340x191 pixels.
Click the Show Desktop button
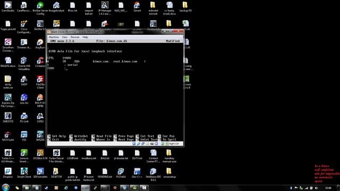coord(338,188)
